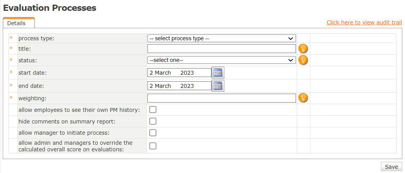Toggle override calculated overall score checkbox

point(153,146)
